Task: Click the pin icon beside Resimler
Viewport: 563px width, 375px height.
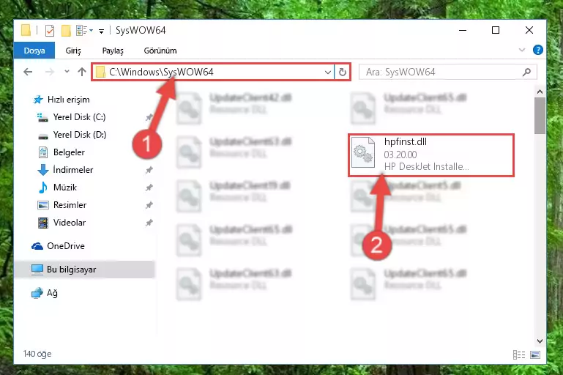Action: click(x=149, y=205)
